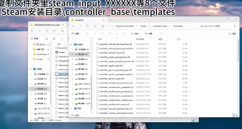Click the search magnifier in templates search box

[x=235, y=26]
